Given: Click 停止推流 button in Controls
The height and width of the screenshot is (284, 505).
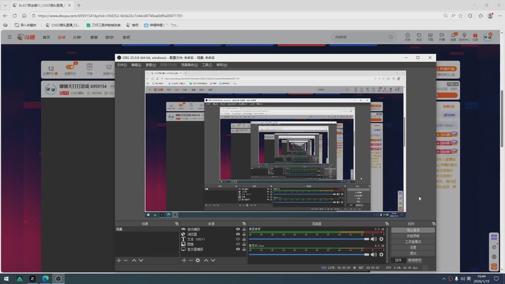Looking at the screenshot, I should [x=413, y=230].
